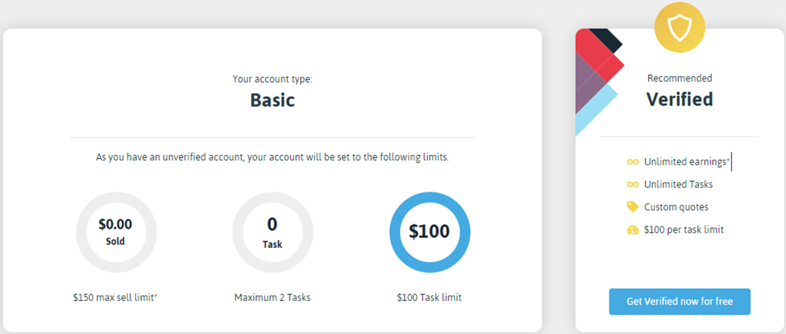The height and width of the screenshot is (334, 786).
Task: Get Verified now for free
Action: pyautogui.click(x=679, y=302)
